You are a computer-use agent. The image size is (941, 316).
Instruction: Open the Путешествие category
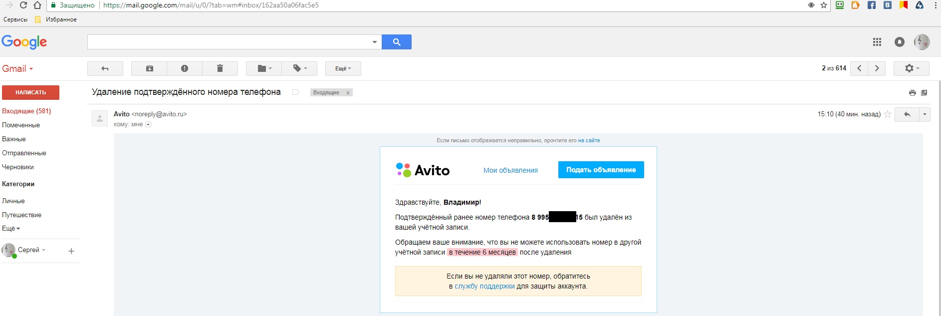click(22, 215)
